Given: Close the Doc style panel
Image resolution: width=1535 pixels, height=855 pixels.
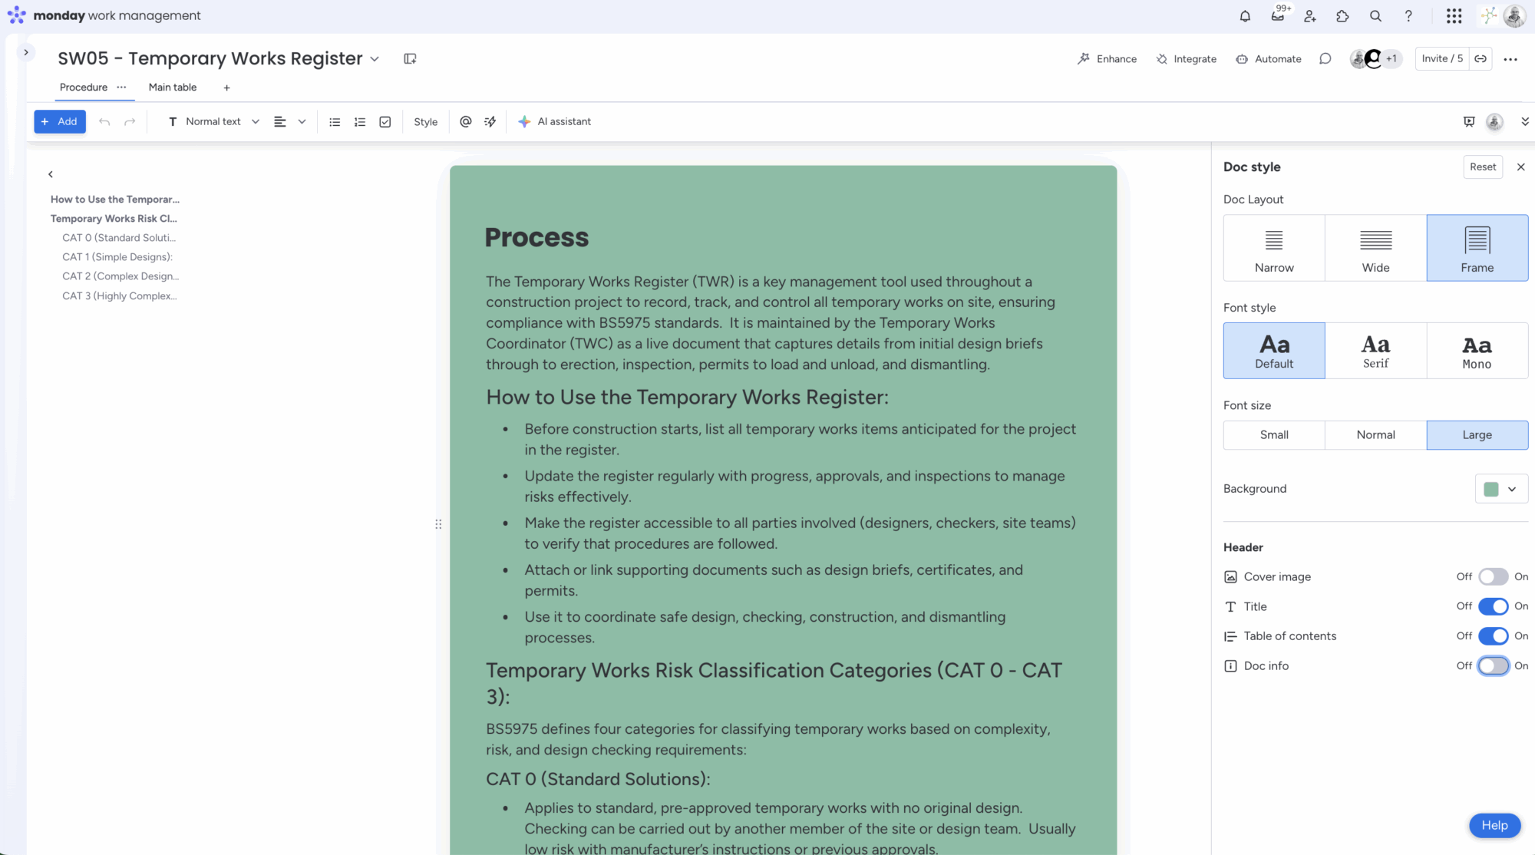Looking at the screenshot, I should click(x=1520, y=167).
